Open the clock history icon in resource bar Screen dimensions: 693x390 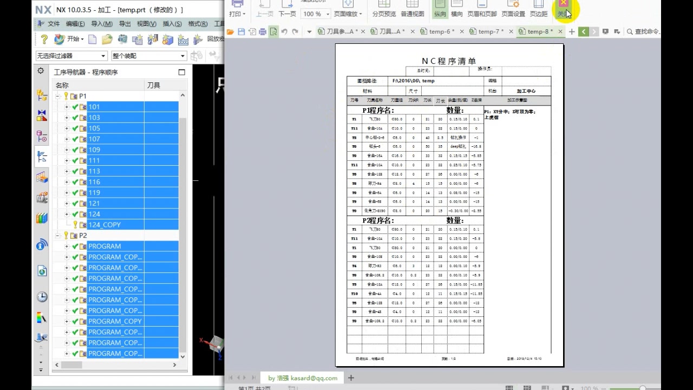tap(42, 297)
